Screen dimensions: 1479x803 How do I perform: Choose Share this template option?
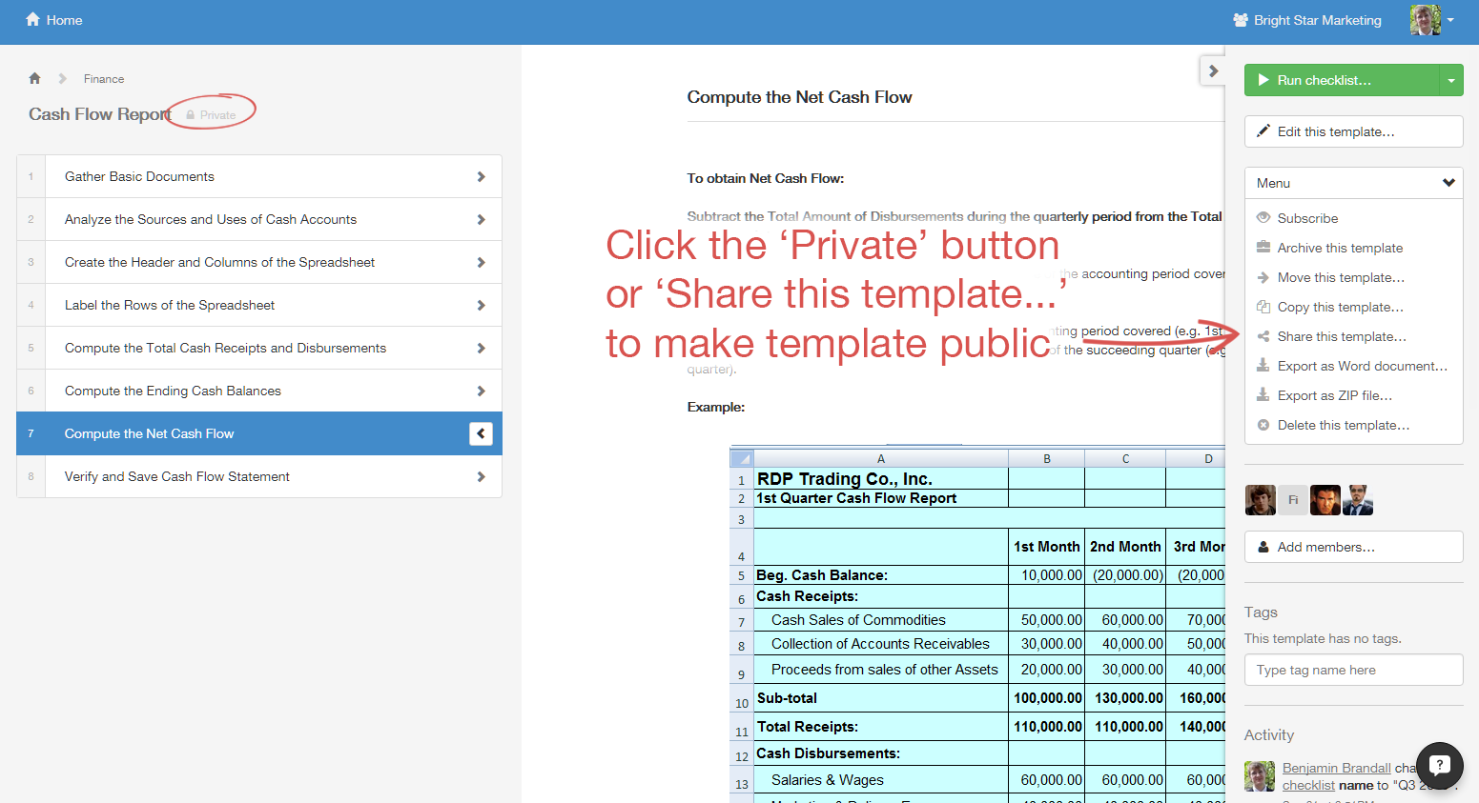[x=1341, y=336]
